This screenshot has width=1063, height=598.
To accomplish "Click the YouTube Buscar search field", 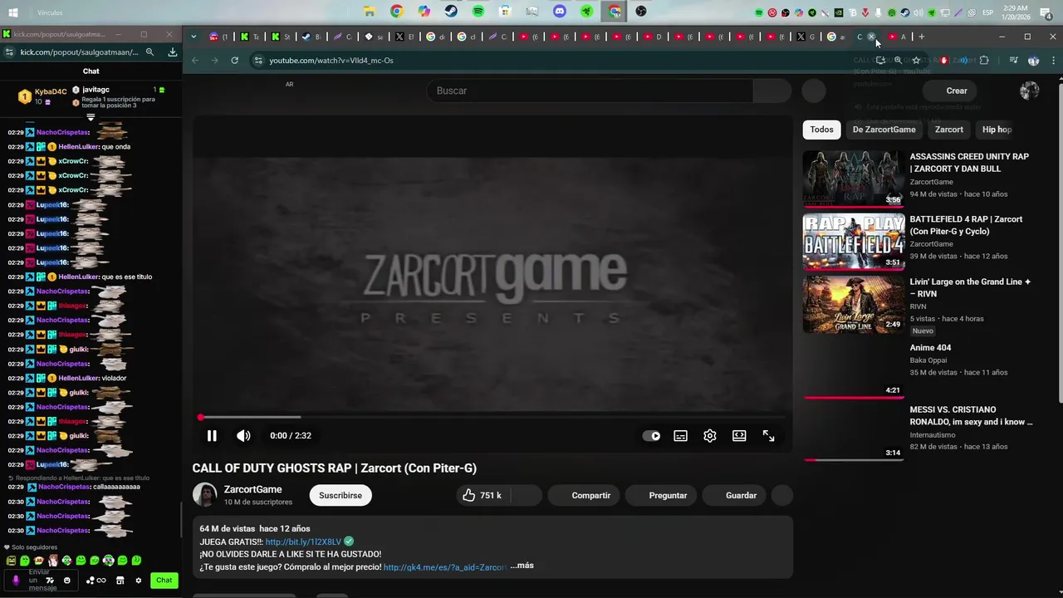I will click(590, 91).
